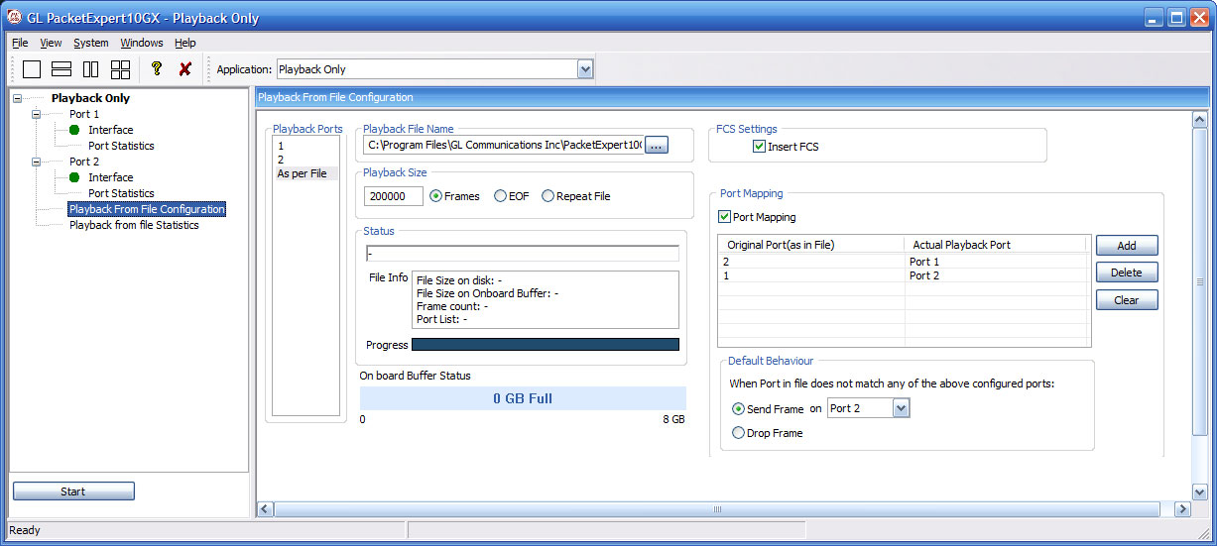Screen dimensions: 1217x546
Task: Click 'File Size on disk: -' info line
Action: tap(459, 280)
